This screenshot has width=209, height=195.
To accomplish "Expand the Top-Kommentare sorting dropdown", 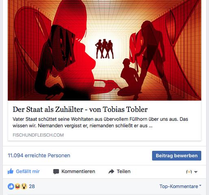I will [x=180, y=186].
